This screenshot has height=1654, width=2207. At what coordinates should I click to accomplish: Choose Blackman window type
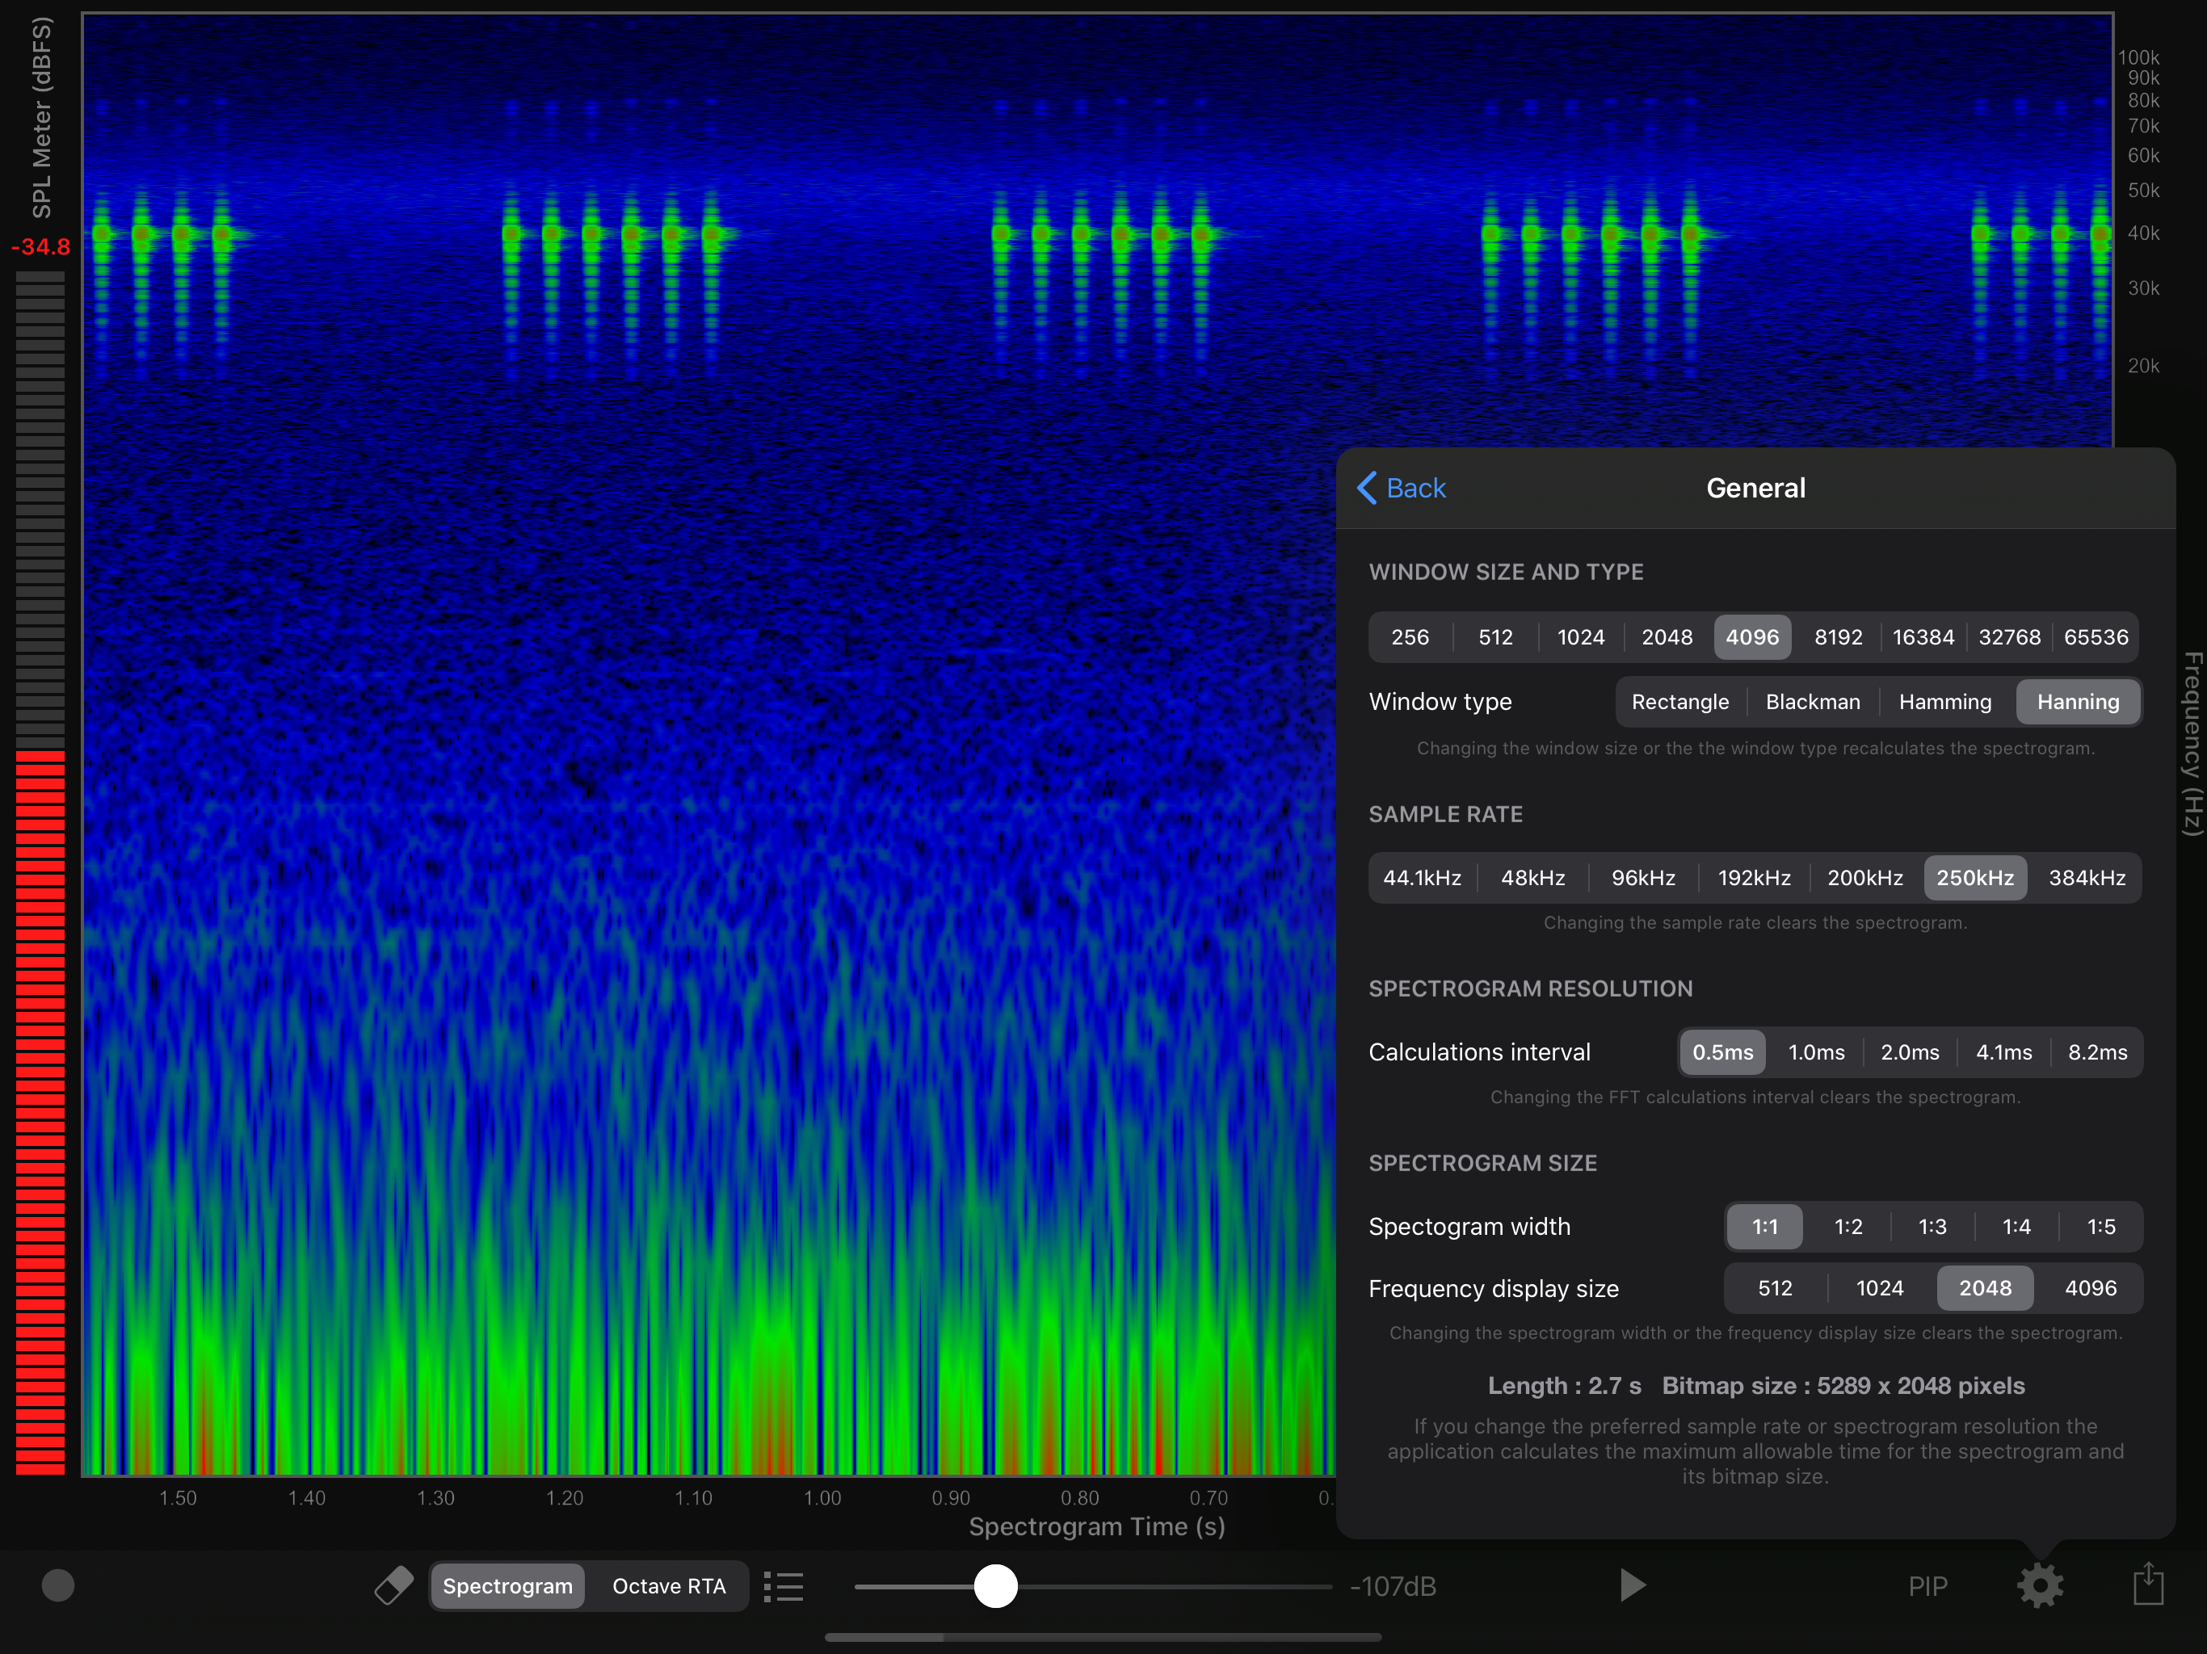click(x=1812, y=703)
